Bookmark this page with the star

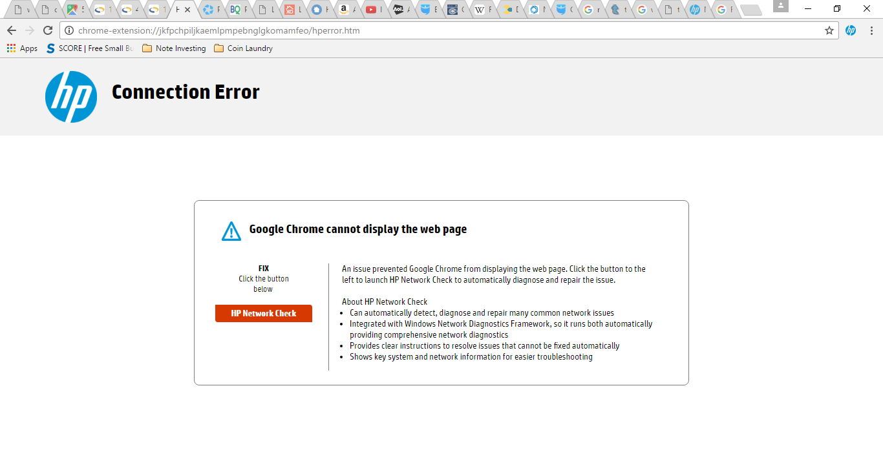tap(829, 30)
